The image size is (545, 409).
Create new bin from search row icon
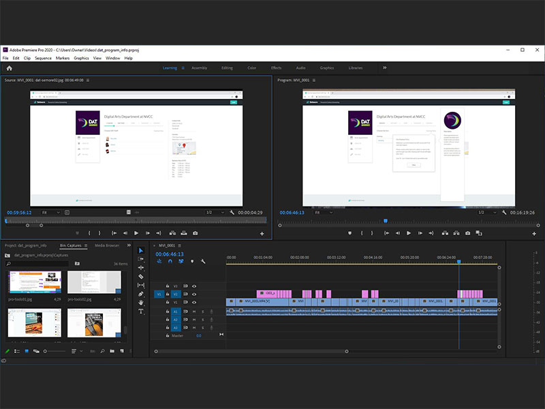(x=77, y=264)
